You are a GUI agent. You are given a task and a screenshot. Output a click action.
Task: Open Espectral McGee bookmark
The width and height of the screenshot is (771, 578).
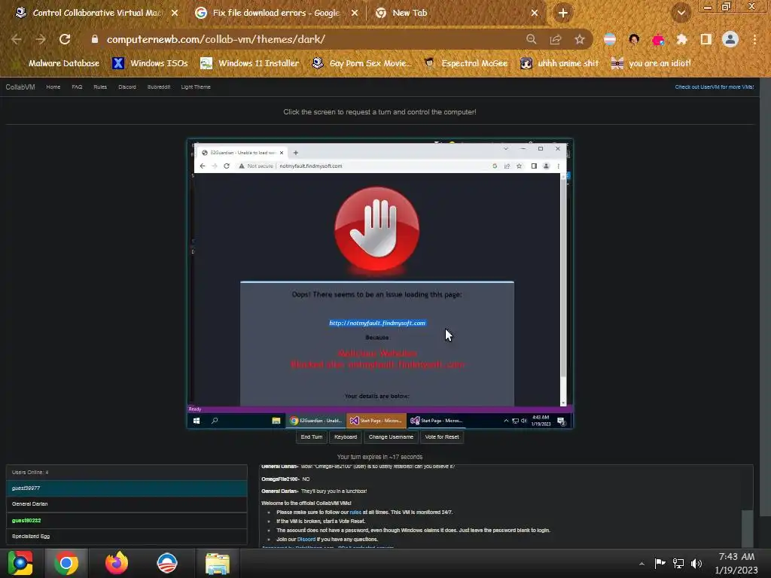click(465, 63)
